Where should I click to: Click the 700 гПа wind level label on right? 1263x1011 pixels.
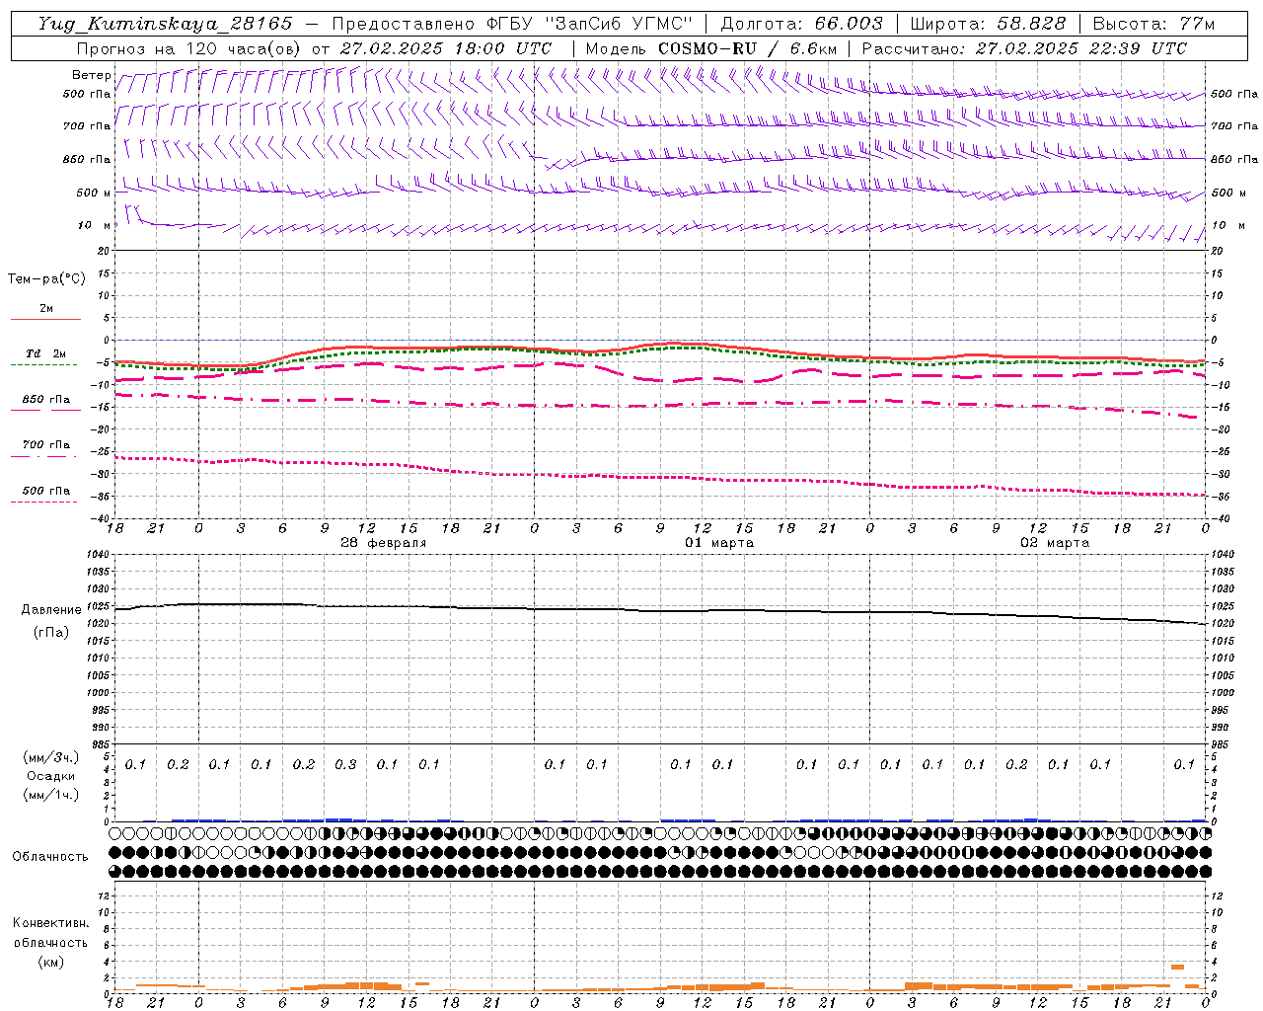click(x=1234, y=126)
